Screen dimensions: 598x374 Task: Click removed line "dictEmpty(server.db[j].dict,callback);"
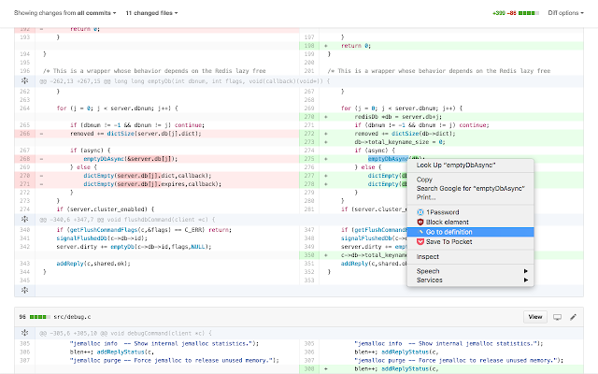click(148, 176)
